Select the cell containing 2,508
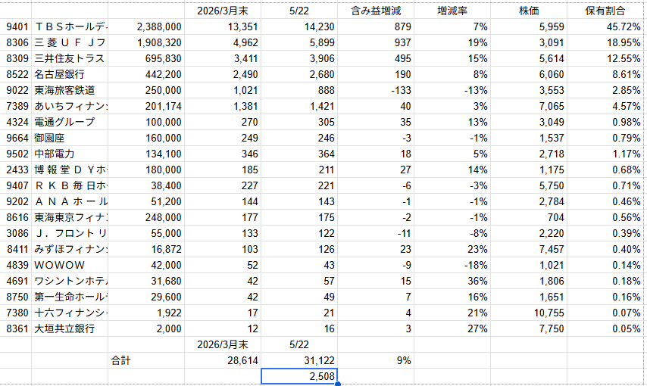Image resolution: width=647 pixels, height=386 pixels. [299, 376]
